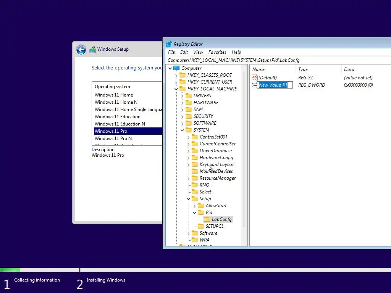The height and width of the screenshot is (293, 391).
Task: Click the (value not set) data cell
Action: point(358,78)
